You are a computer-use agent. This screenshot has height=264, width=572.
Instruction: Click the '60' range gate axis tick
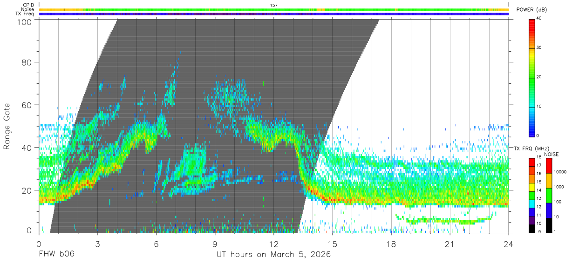point(27,105)
